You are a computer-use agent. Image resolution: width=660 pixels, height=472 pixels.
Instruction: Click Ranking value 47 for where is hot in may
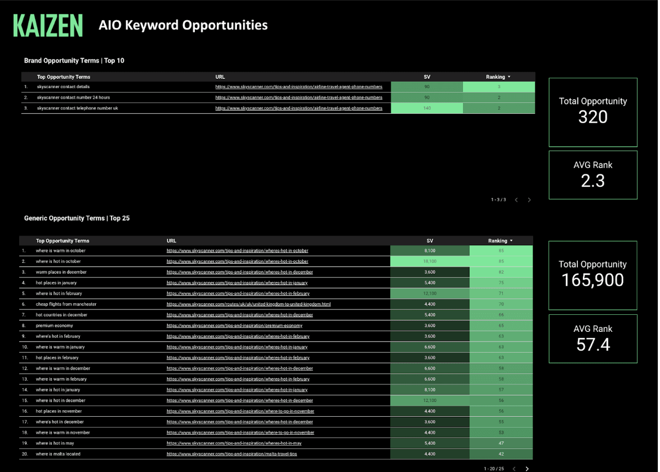[x=501, y=443]
